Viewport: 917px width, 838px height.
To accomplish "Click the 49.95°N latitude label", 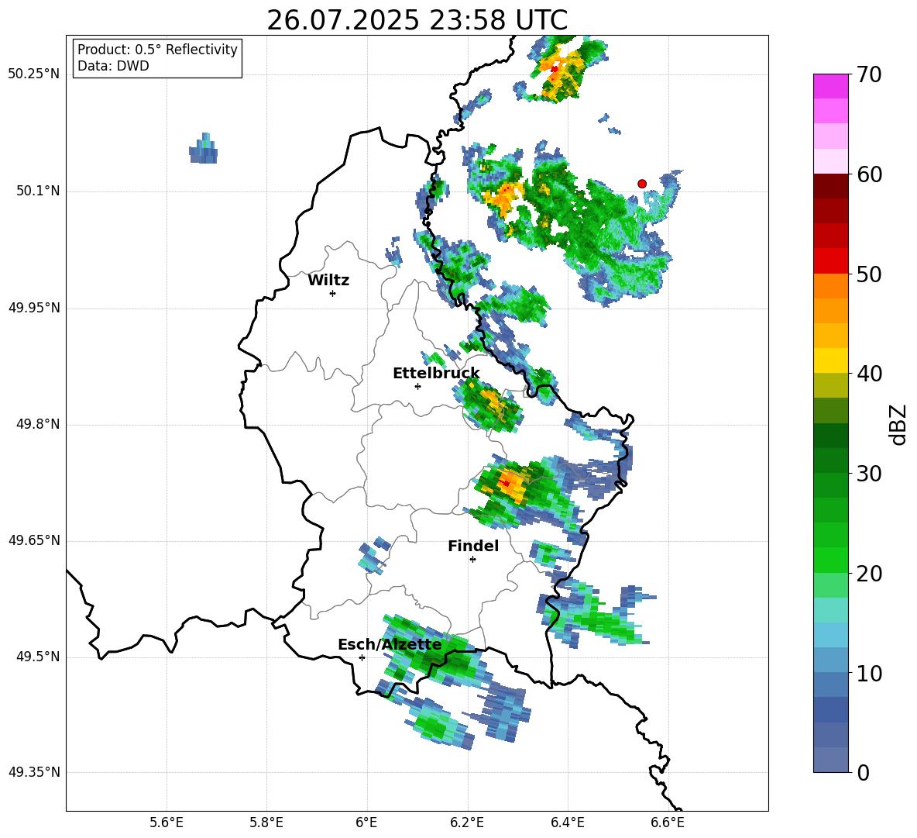I will pyautogui.click(x=34, y=308).
